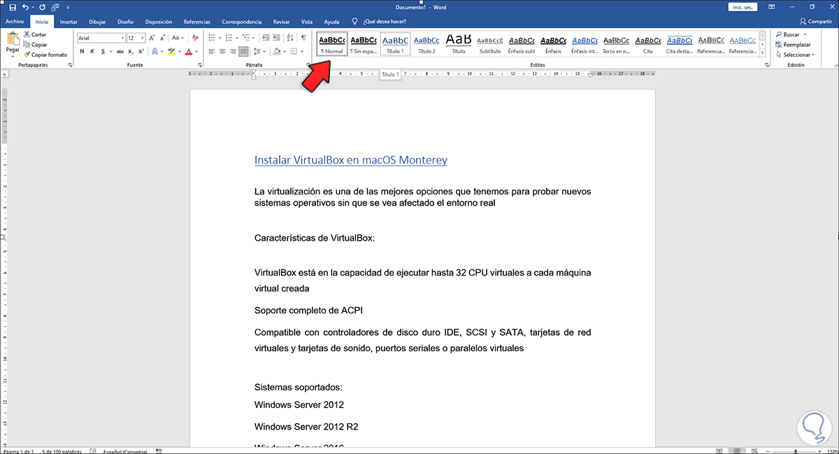Increase font size with the larger A
Viewport: 839px width, 454px height.
click(152, 38)
